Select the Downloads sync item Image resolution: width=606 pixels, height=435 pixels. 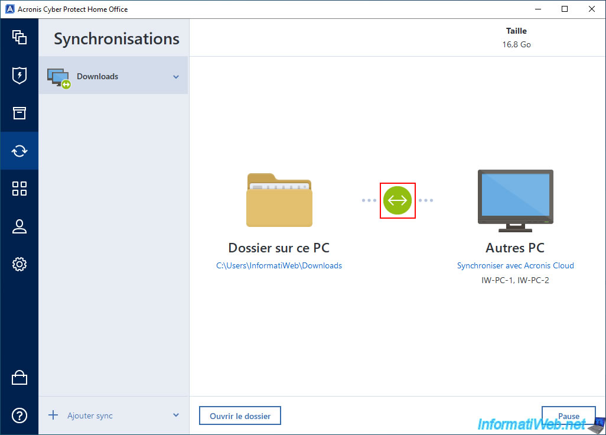(x=97, y=76)
